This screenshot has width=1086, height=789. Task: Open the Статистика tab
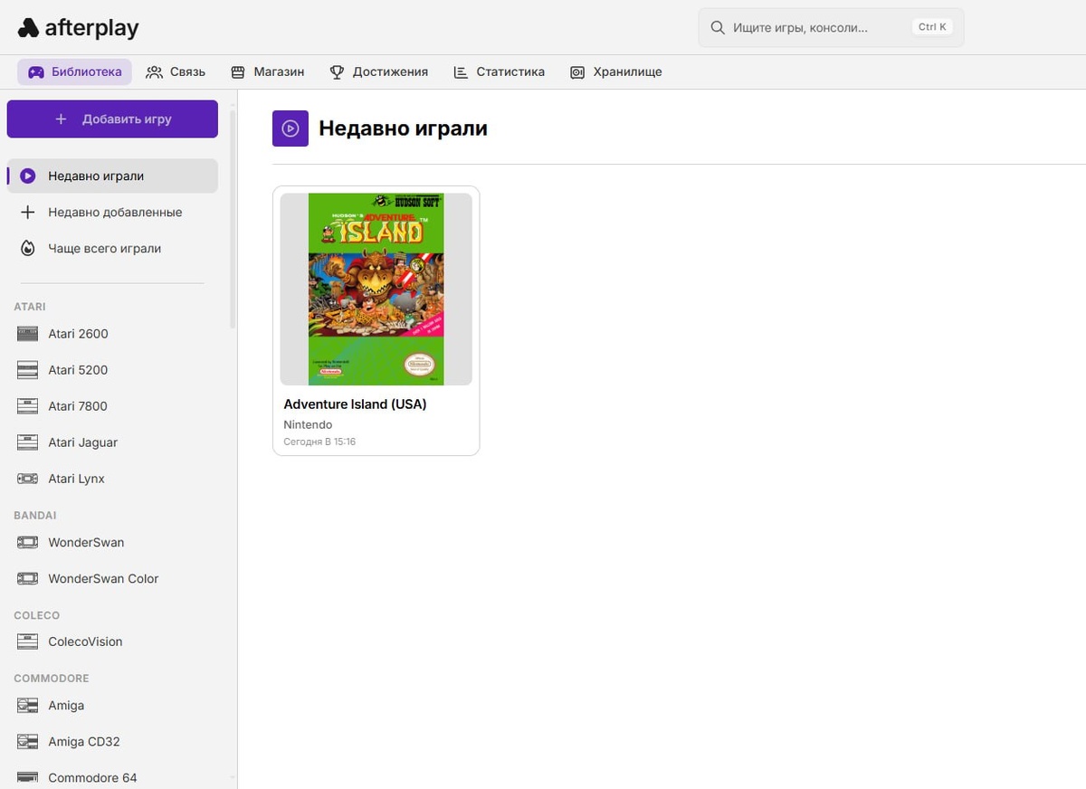point(499,72)
